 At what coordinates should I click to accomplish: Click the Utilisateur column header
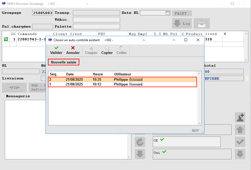point(154,74)
